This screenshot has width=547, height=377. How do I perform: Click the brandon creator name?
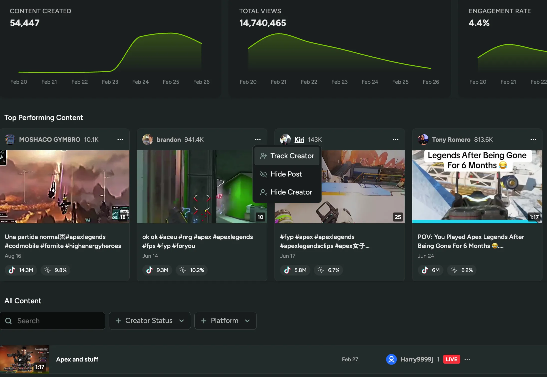[169, 139]
